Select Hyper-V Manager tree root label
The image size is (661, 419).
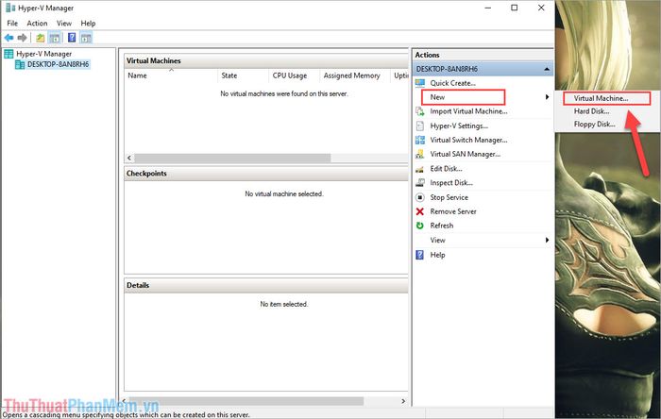44,54
